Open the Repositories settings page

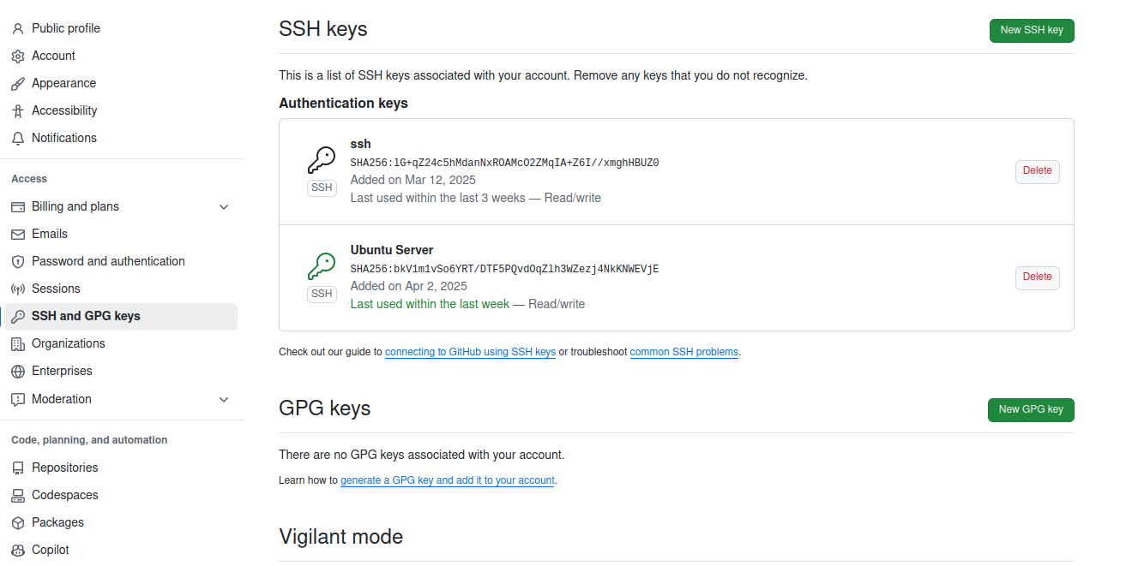tap(64, 468)
